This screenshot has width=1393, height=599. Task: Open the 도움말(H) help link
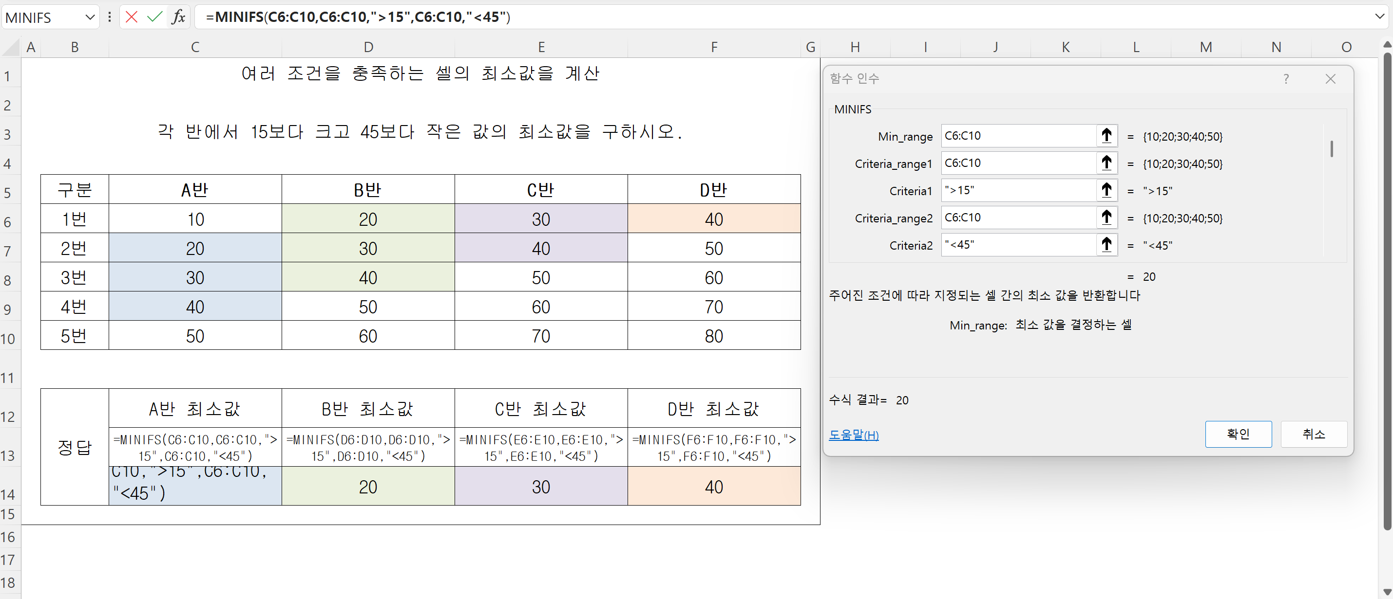pyautogui.click(x=853, y=435)
